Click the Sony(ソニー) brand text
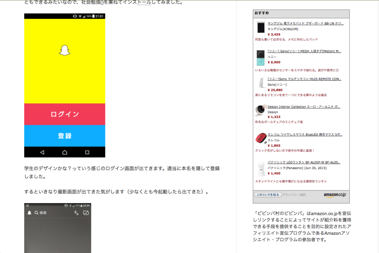Viewport: 379px width, 253px height. click(x=277, y=85)
